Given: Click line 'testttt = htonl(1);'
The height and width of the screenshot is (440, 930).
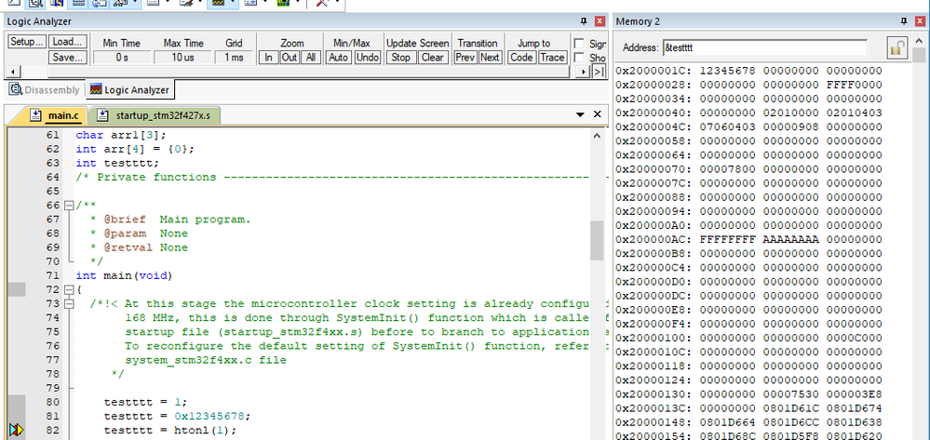Looking at the screenshot, I should [x=170, y=431].
